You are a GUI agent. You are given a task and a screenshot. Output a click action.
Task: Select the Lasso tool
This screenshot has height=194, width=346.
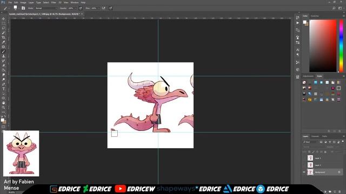tap(3, 28)
